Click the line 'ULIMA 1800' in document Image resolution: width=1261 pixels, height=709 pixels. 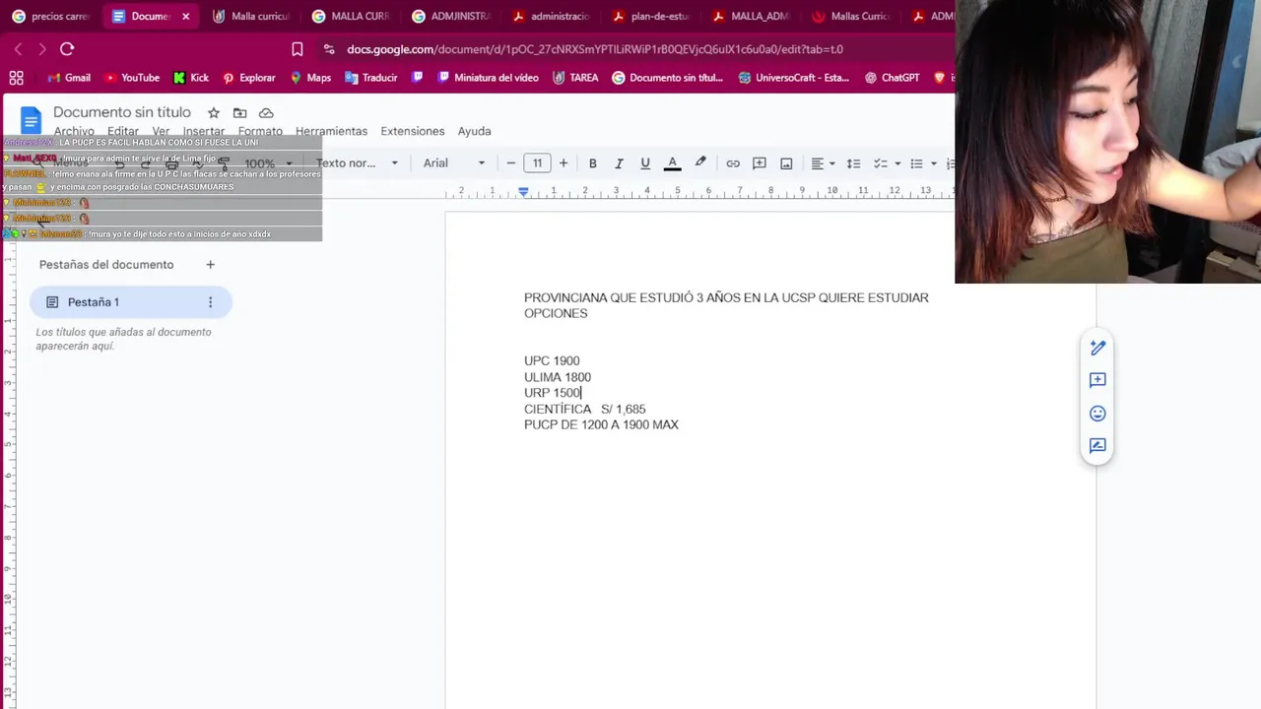[558, 377]
